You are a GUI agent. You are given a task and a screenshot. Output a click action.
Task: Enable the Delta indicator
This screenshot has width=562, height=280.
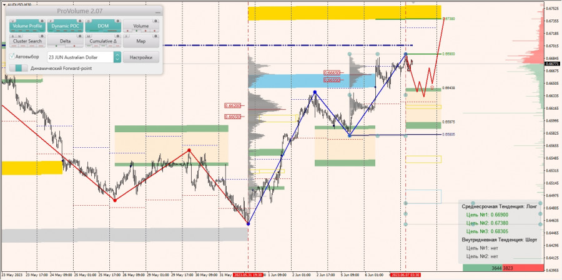click(x=65, y=41)
